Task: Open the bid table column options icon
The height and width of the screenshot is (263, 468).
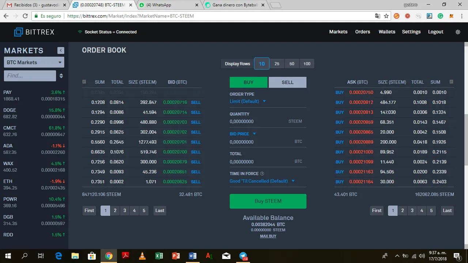Action: click(x=84, y=82)
